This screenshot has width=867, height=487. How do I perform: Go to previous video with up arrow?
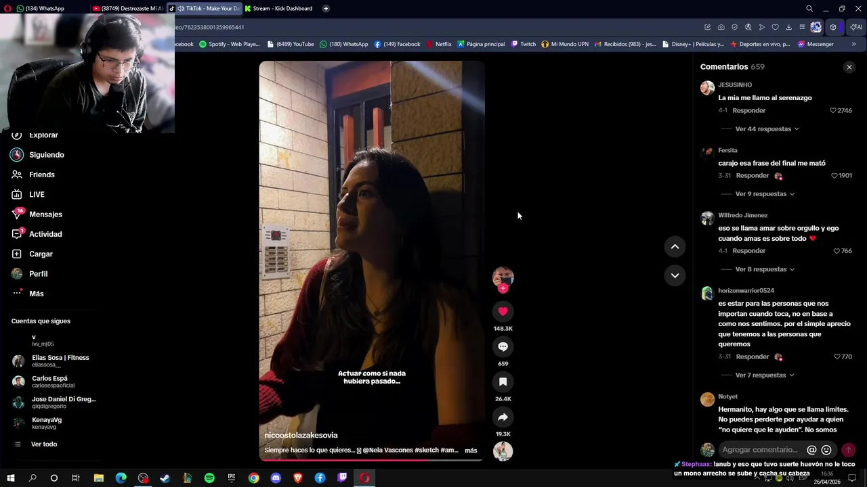click(x=675, y=247)
